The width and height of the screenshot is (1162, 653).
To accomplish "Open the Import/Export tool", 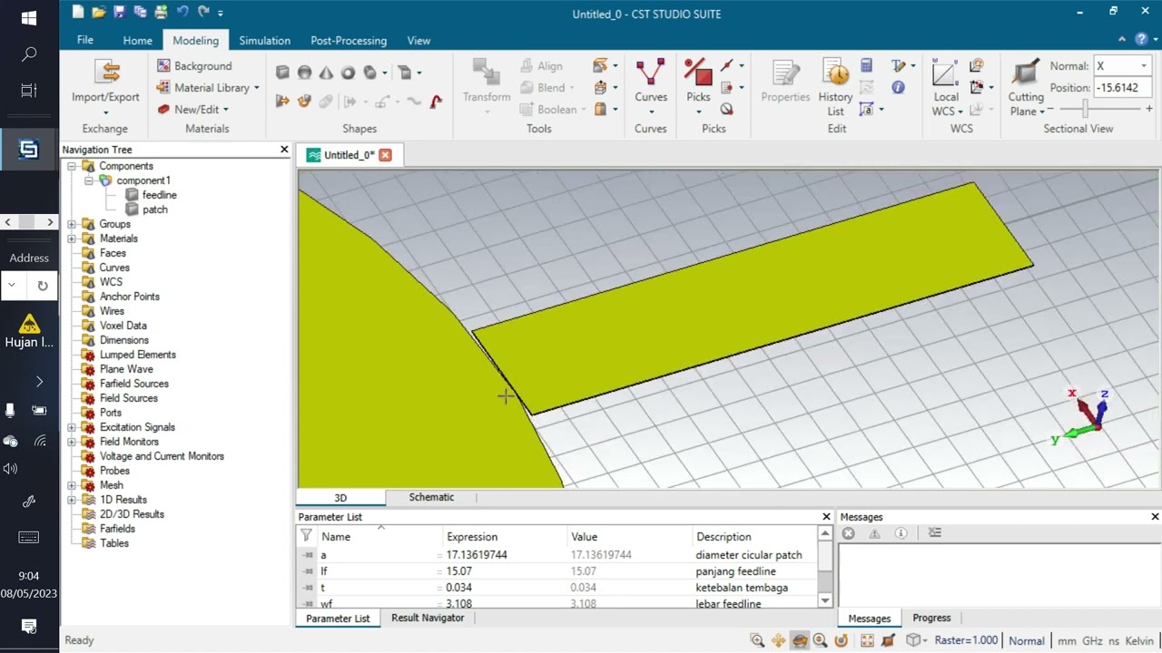I will (x=105, y=89).
